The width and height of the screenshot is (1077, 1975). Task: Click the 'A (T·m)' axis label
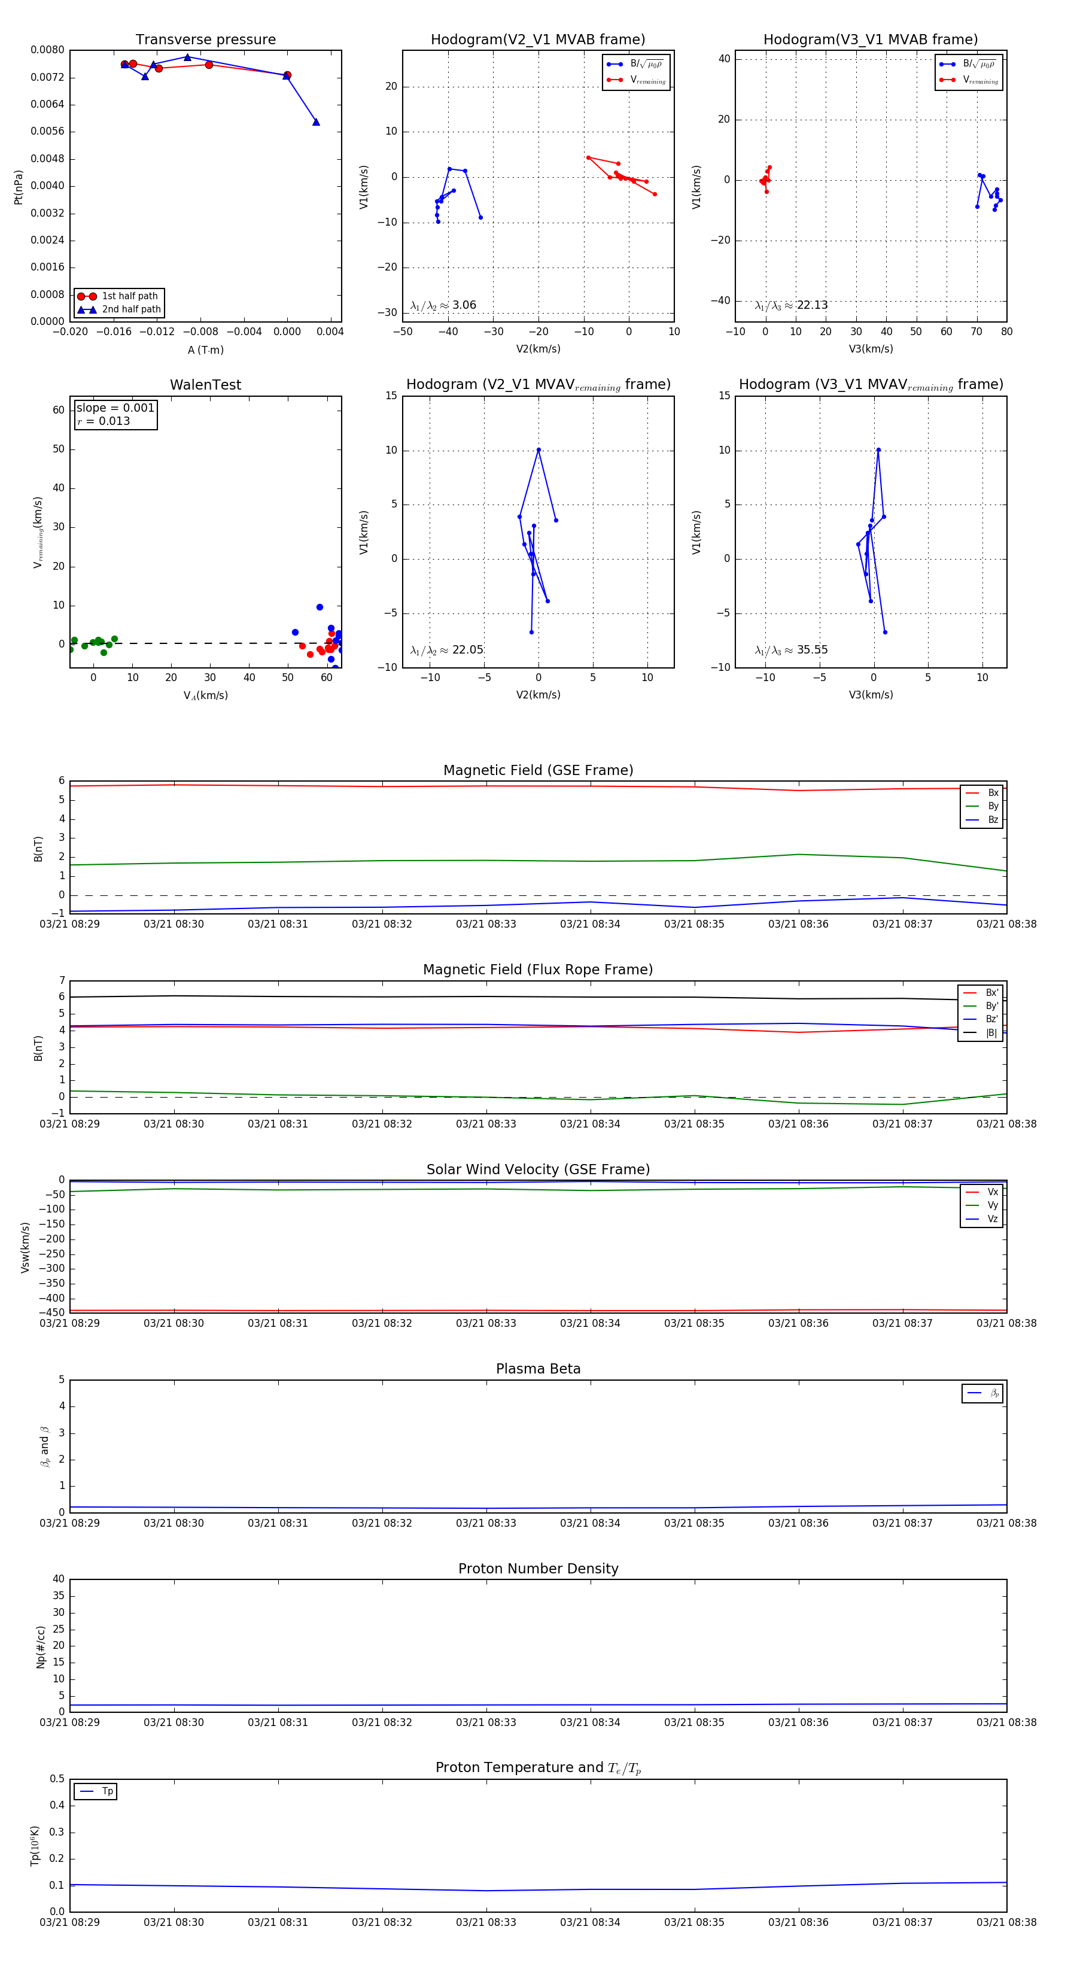click(205, 350)
